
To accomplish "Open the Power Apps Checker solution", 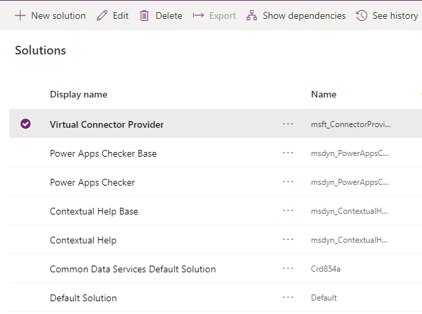I will coord(92,182).
